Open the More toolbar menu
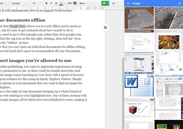Image resolution: width=183 pixels, height=129 pixels. (83, 3)
